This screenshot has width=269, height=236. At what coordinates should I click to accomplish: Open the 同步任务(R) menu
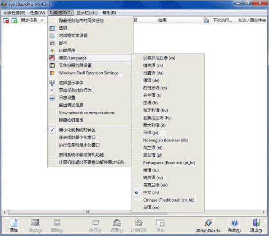point(14,13)
